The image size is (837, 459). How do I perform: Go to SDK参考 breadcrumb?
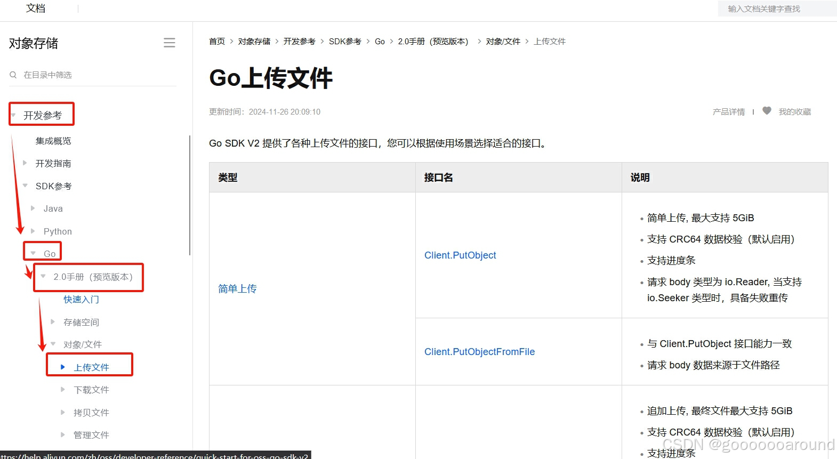(x=345, y=41)
